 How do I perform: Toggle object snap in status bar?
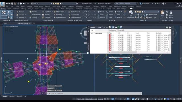pyautogui.click(x=128, y=99)
